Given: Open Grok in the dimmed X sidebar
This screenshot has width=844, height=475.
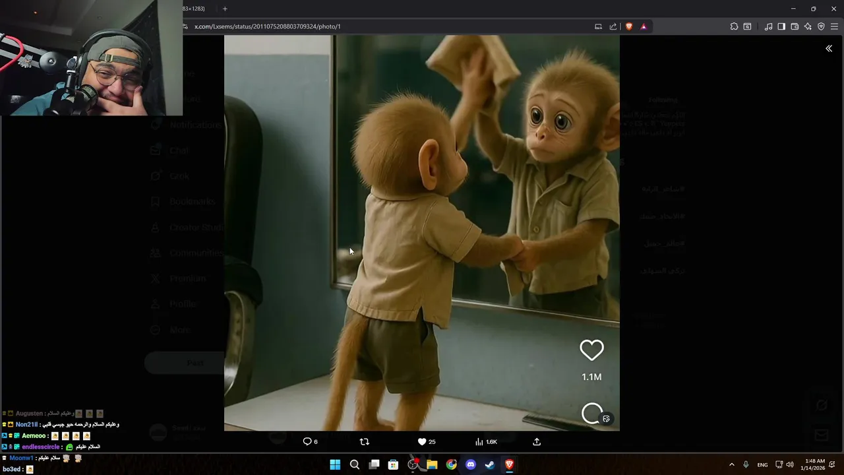Looking at the screenshot, I should coord(170,175).
